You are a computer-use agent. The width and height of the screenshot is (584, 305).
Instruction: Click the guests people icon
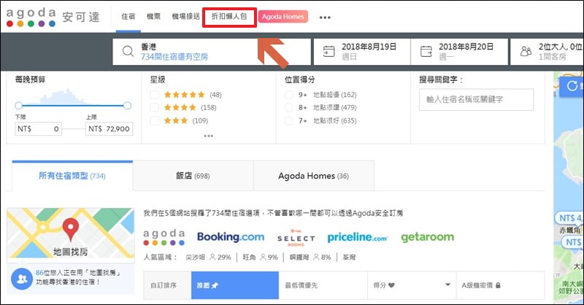point(526,51)
